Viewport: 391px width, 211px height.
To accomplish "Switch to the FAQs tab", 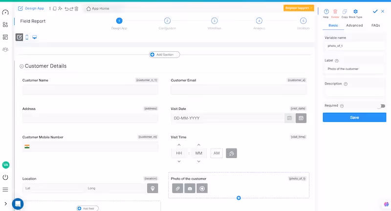I will tap(375, 25).
